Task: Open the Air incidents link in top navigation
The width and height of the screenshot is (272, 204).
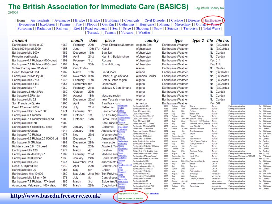Action: (40, 20)
